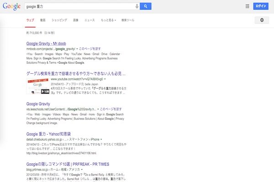The image size is (274, 182).
Task: Open the 検索ツール menu
Action: (128, 20)
